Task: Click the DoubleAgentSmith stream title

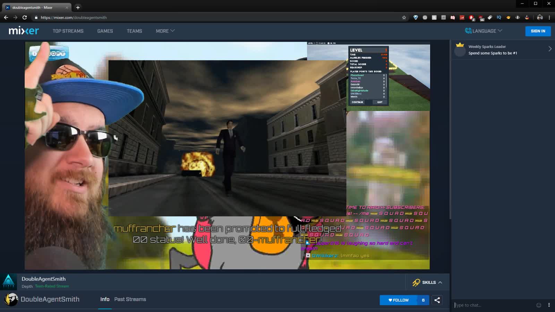Action: (43, 279)
